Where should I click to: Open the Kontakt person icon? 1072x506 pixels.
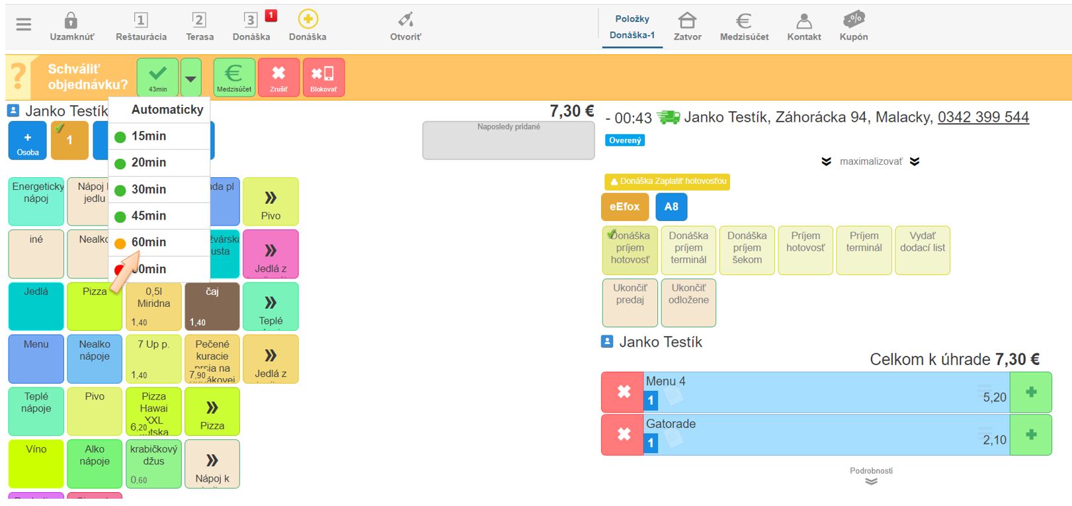[x=804, y=21]
